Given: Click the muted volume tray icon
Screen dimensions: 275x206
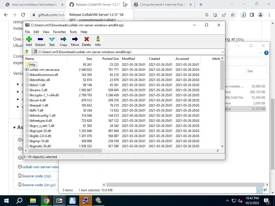Looking at the screenshot, I should (240, 201).
